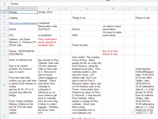
Task: Select the Uffizi cell
Action: (87, 35)
